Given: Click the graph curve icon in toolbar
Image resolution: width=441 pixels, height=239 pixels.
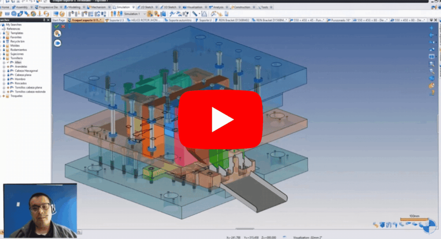Looking at the screenshot, I should [x=204, y=14].
